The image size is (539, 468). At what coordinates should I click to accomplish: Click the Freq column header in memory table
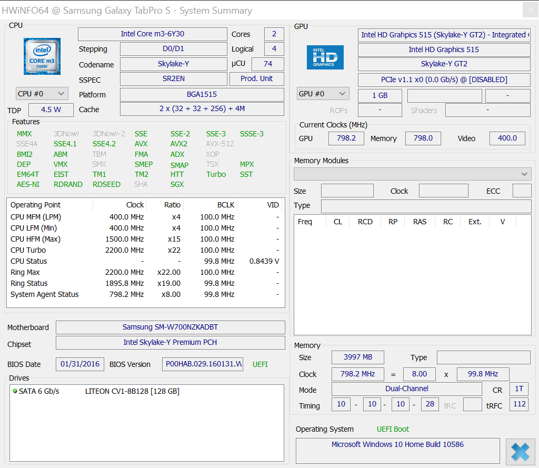[x=305, y=222]
